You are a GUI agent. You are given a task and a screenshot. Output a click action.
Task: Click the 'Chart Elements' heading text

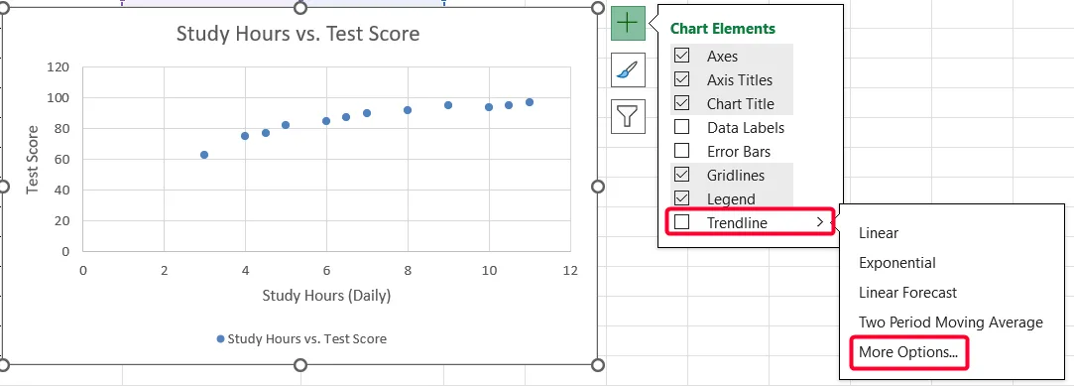(723, 29)
